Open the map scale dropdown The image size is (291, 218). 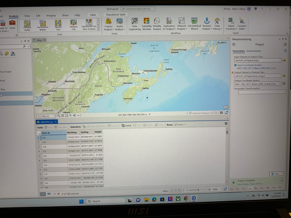point(54,116)
